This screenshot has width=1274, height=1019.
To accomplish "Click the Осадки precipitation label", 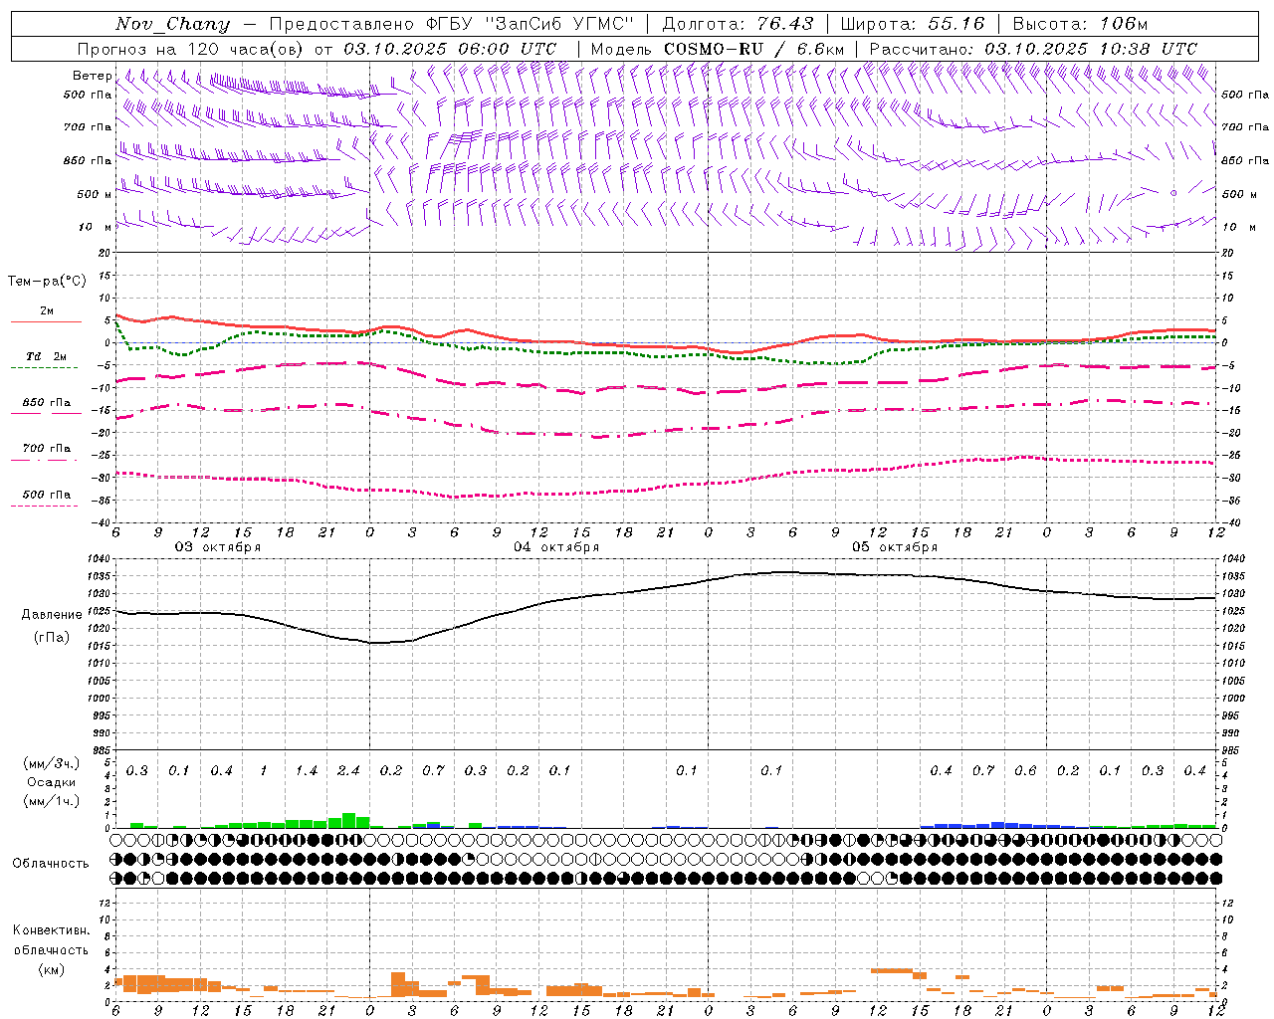I will [x=51, y=782].
